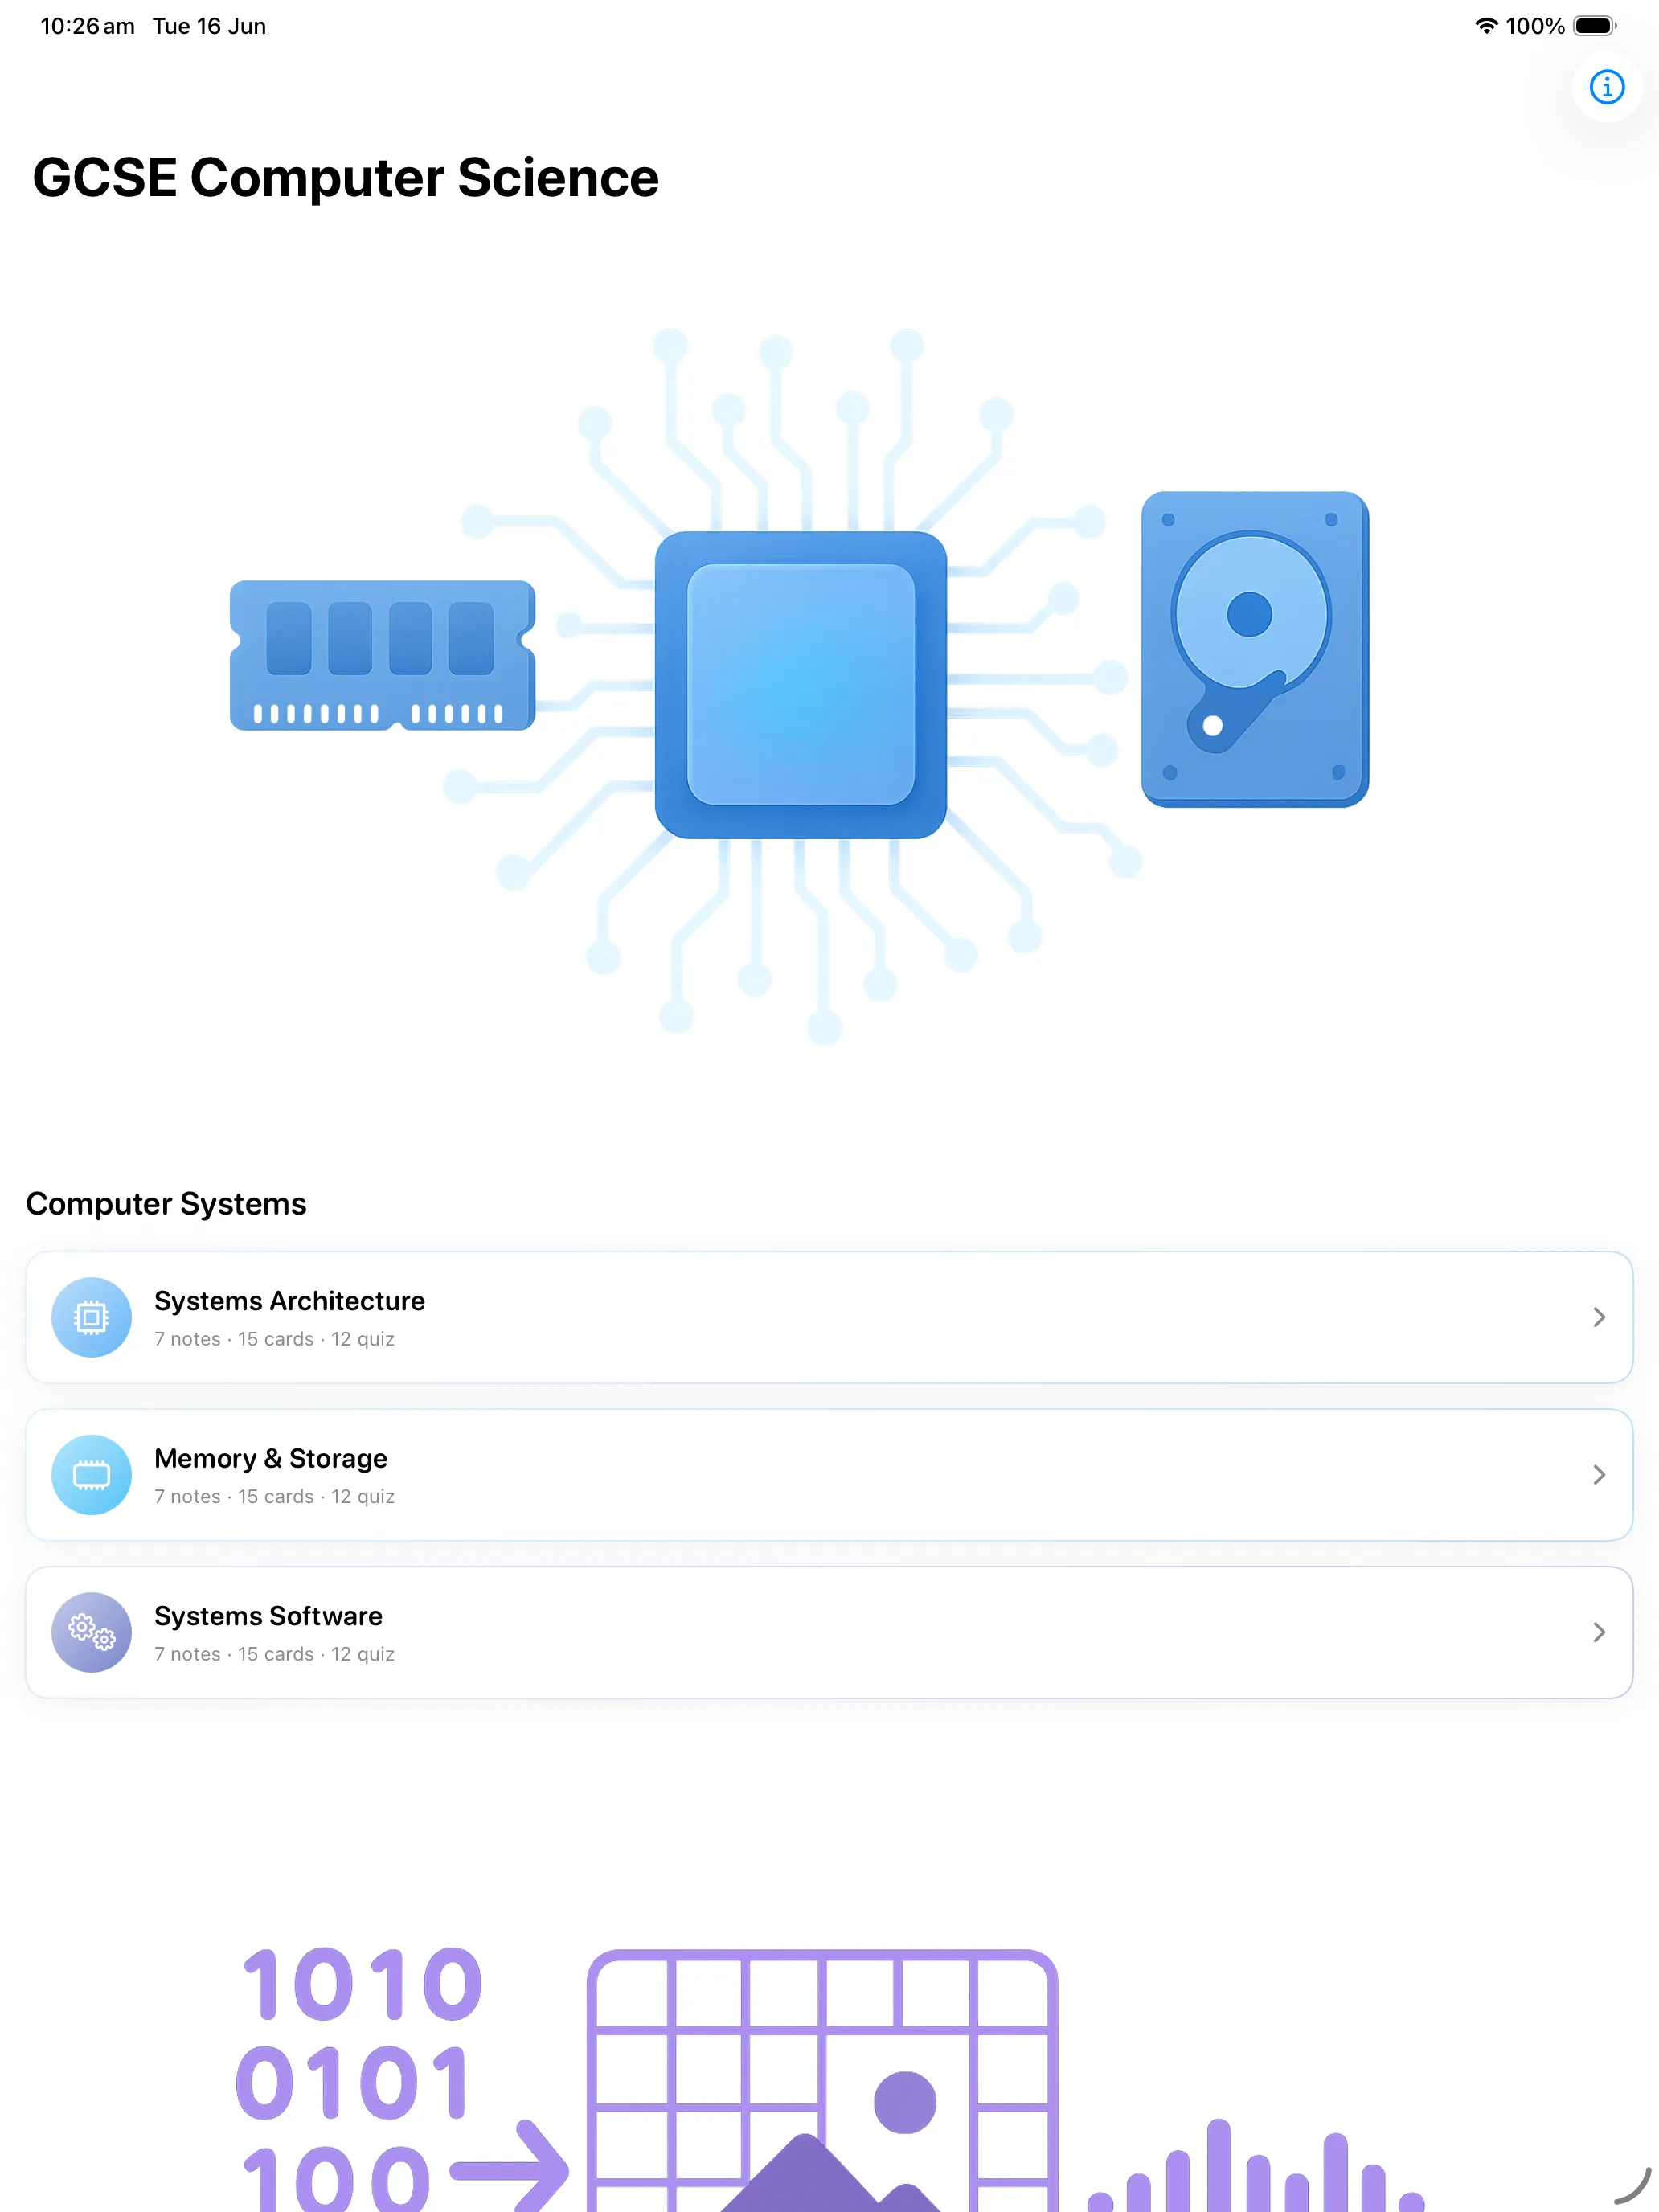Tap the gears icon for Systems Software
Viewport: 1659px width, 2212px height.
[x=91, y=1632]
